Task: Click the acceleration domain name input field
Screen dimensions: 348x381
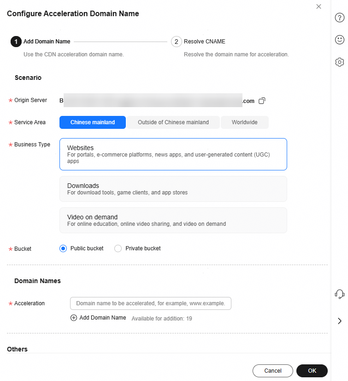Action: pyautogui.click(x=150, y=303)
